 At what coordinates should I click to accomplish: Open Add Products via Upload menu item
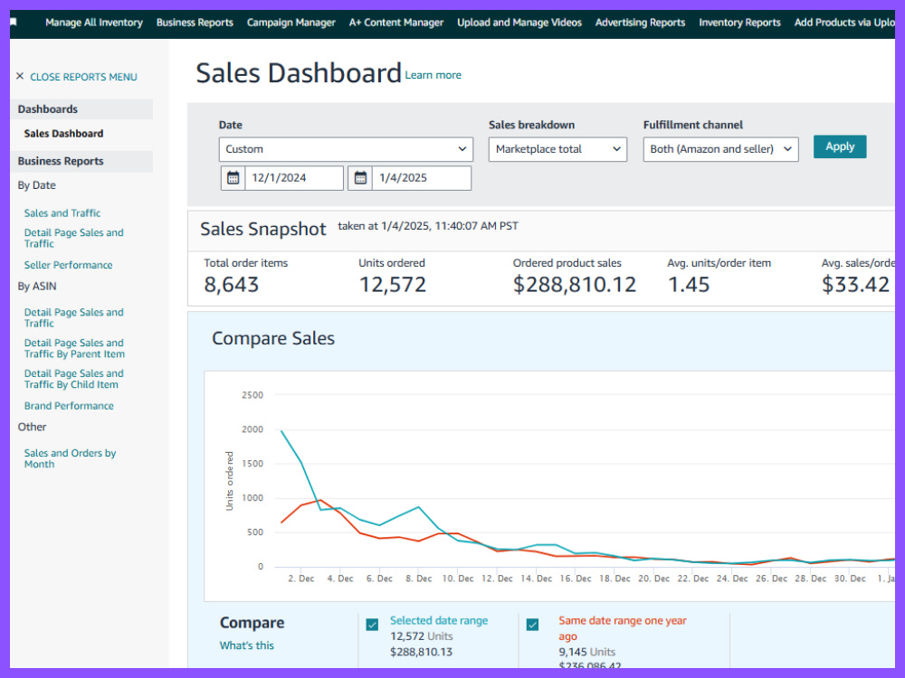click(x=844, y=23)
